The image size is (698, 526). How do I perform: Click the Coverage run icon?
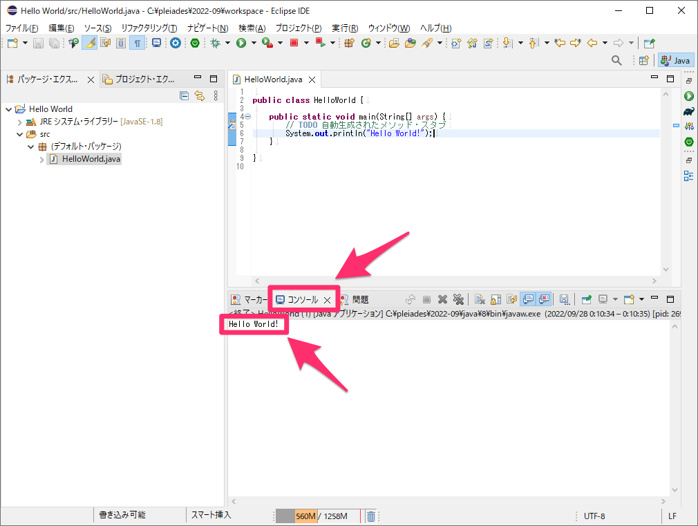click(267, 44)
